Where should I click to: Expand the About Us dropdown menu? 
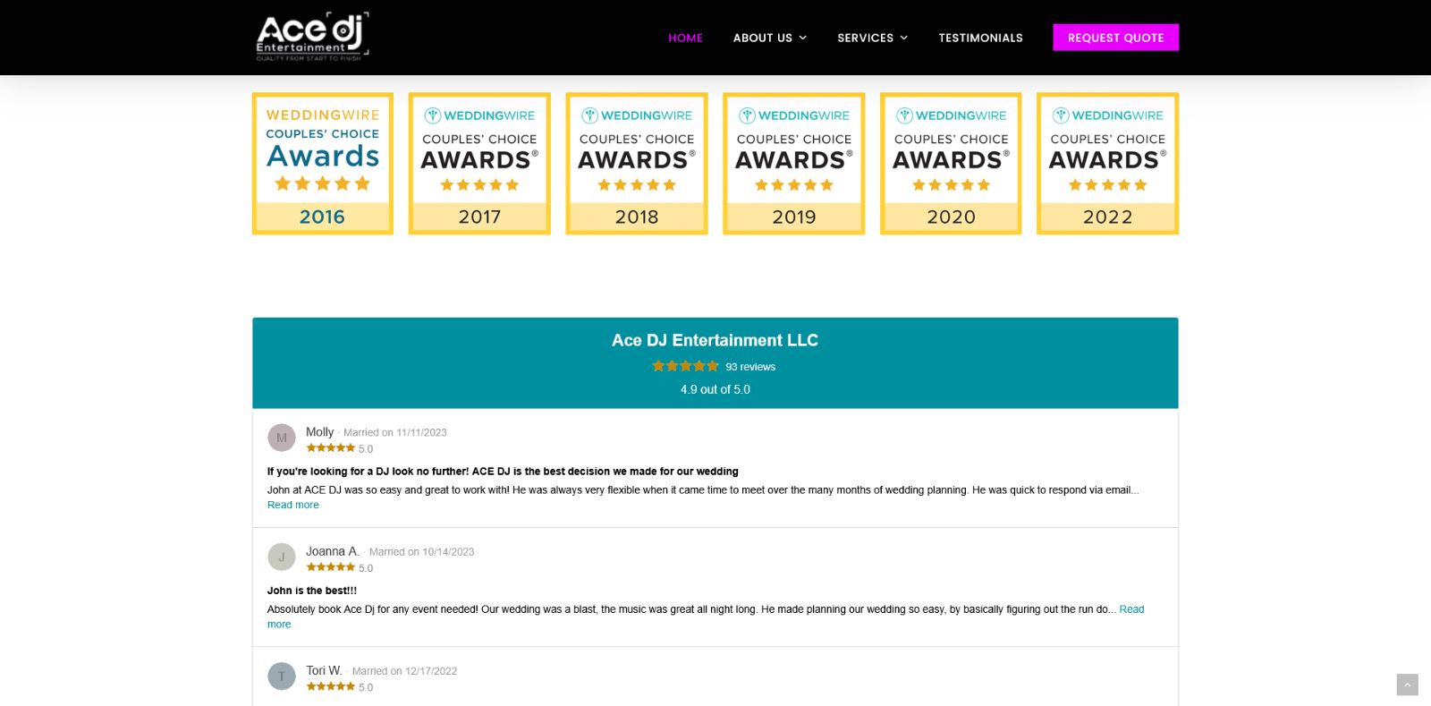[x=770, y=38]
